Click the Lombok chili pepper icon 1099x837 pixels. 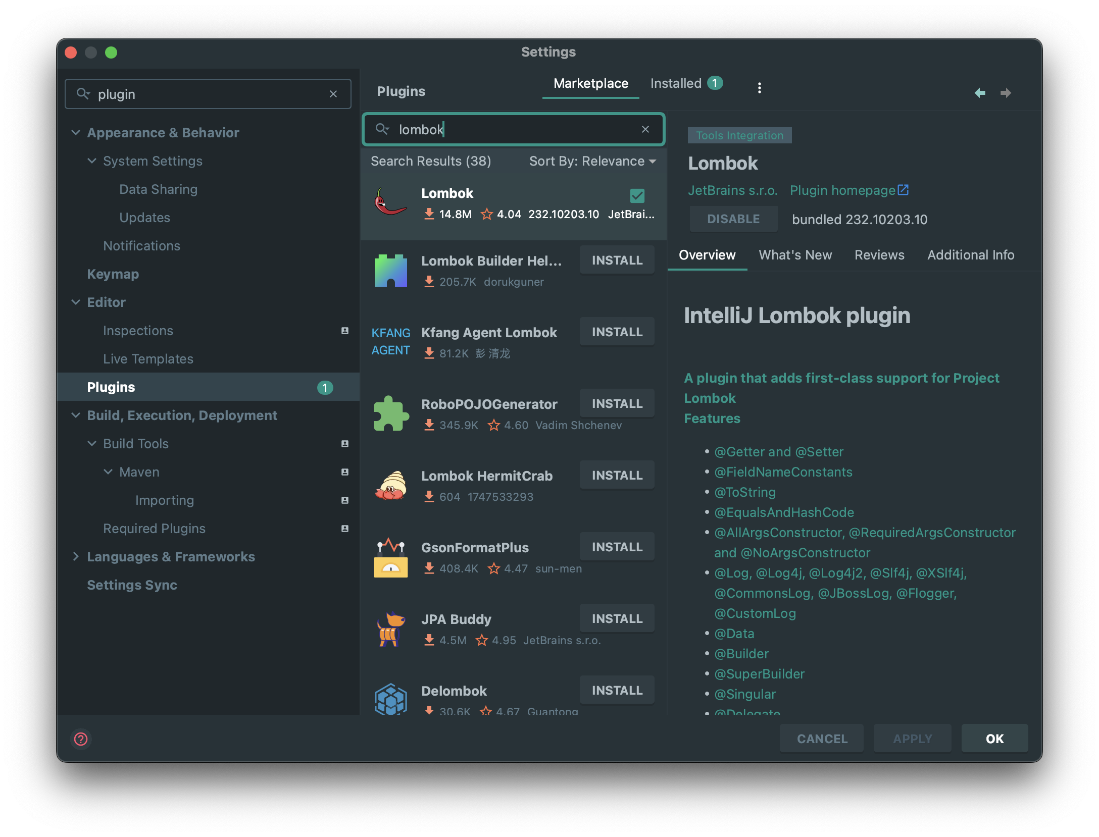coord(390,202)
